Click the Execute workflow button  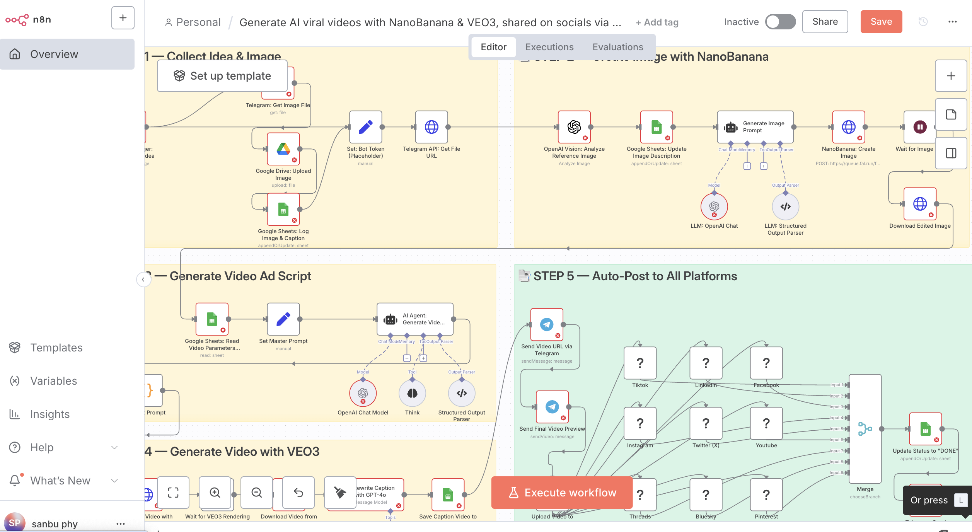click(x=562, y=492)
